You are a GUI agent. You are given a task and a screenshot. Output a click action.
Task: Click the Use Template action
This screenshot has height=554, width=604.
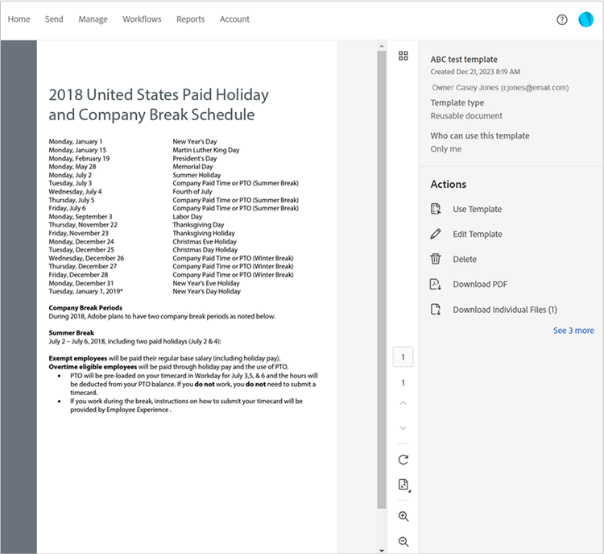(x=477, y=210)
